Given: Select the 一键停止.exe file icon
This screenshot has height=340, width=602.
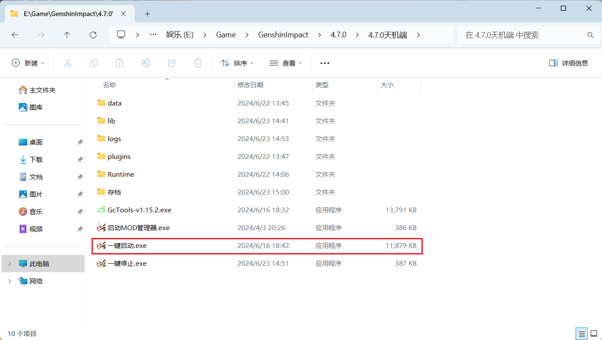Looking at the screenshot, I should [x=101, y=263].
